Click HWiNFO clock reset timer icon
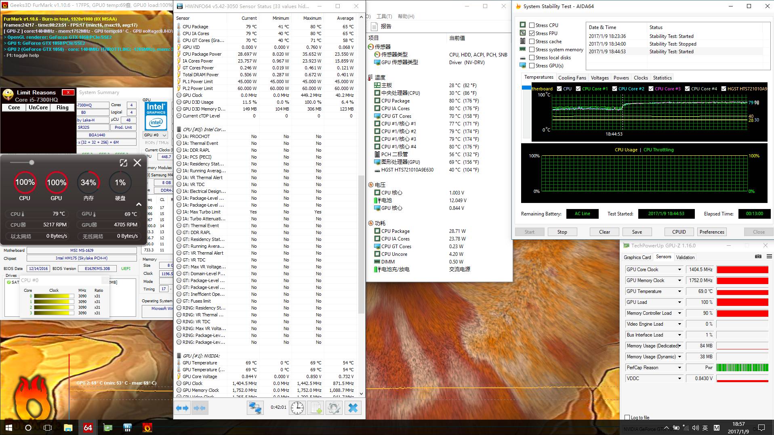The width and height of the screenshot is (774, 435). click(x=297, y=408)
